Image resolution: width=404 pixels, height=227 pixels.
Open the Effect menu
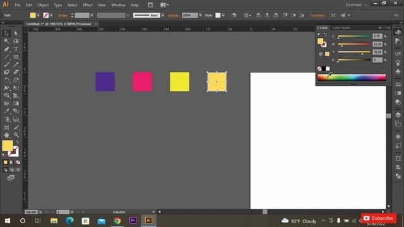coord(88,5)
